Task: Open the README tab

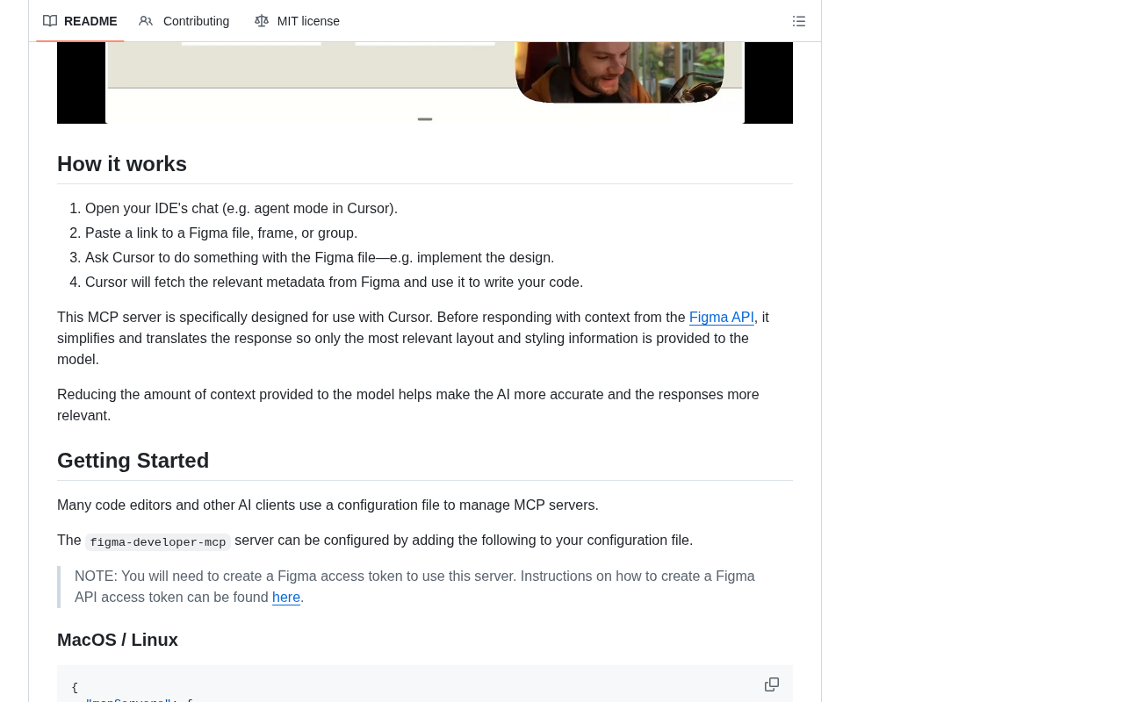Action: click(80, 21)
